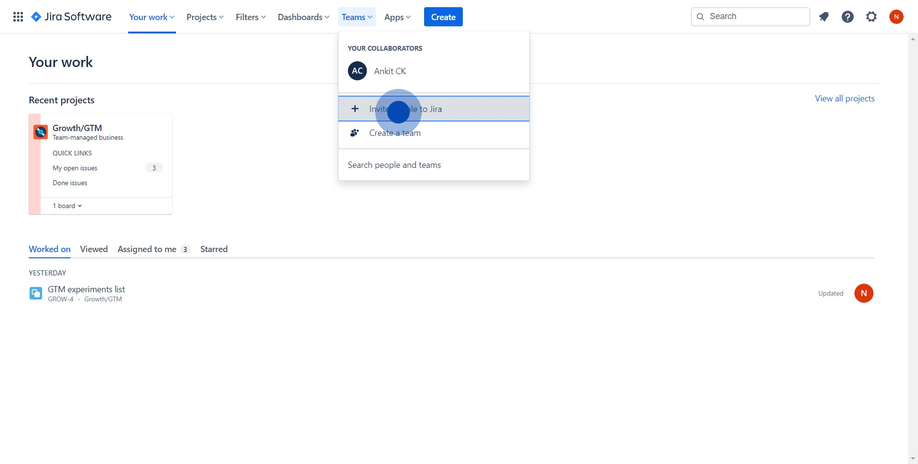The width and height of the screenshot is (918, 464).
Task: Open the notifications icon
Action: coord(823,17)
